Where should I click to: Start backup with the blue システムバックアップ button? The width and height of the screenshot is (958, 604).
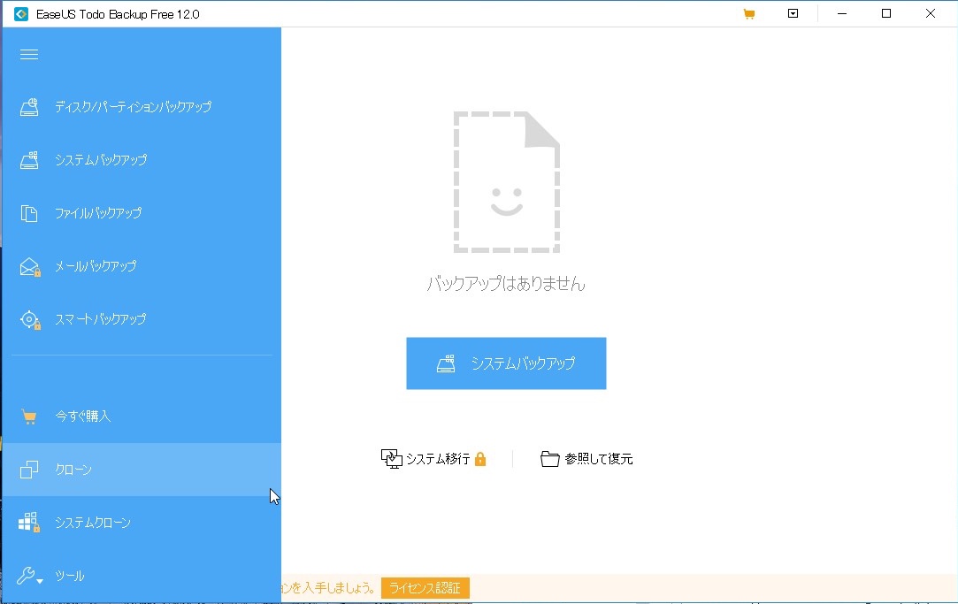tap(507, 363)
